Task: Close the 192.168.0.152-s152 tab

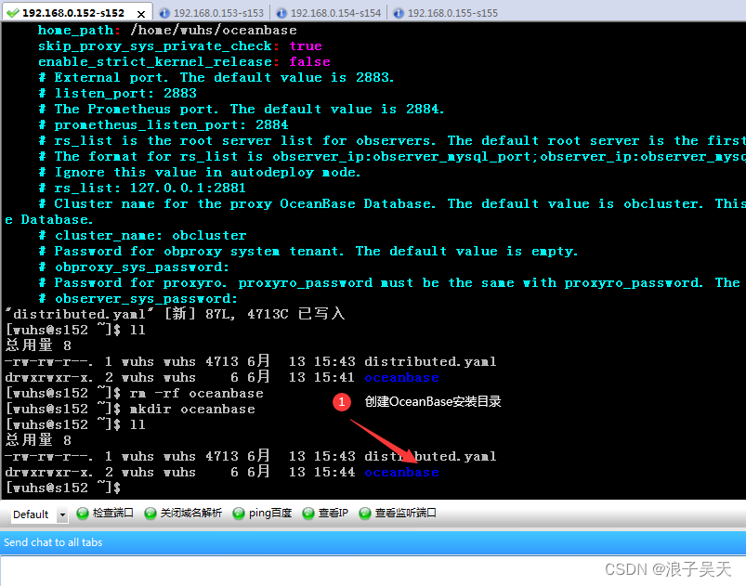Action: pos(141,14)
